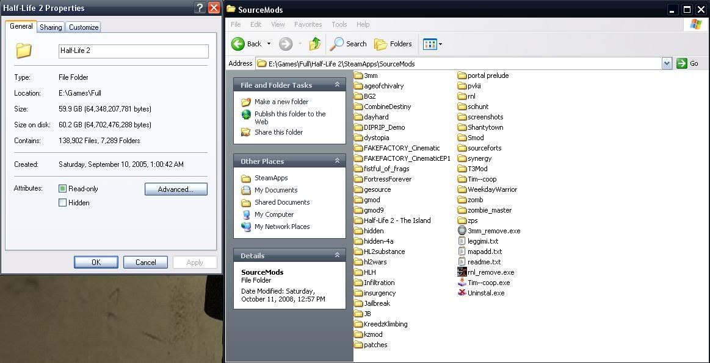Open the Tools menu
The image size is (710, 363).
point(339,24)
